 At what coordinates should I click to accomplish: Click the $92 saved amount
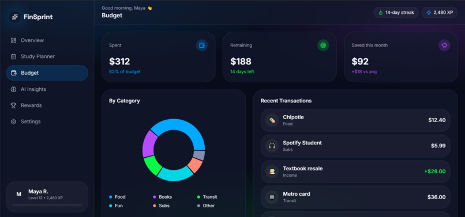click(x=360, y=62)
